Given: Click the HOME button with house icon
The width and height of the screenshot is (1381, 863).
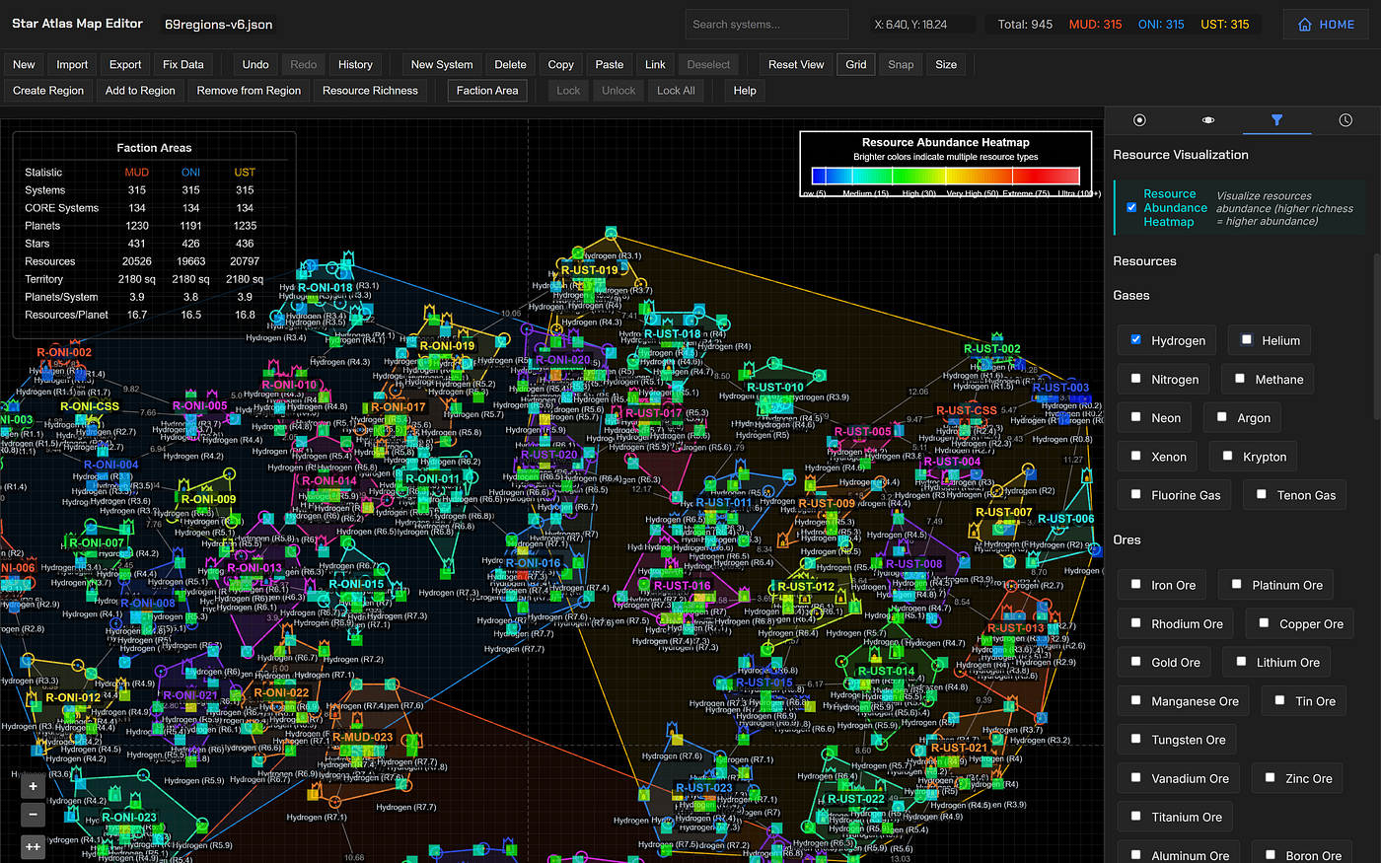Looking at the screenshot, I should 1325,24.
